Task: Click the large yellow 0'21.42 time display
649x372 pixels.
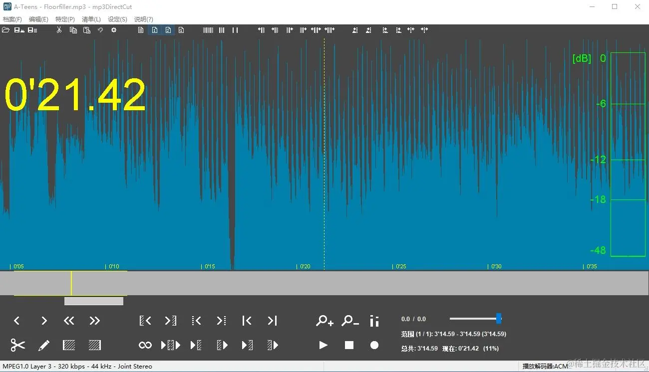Action: point(75,95)
